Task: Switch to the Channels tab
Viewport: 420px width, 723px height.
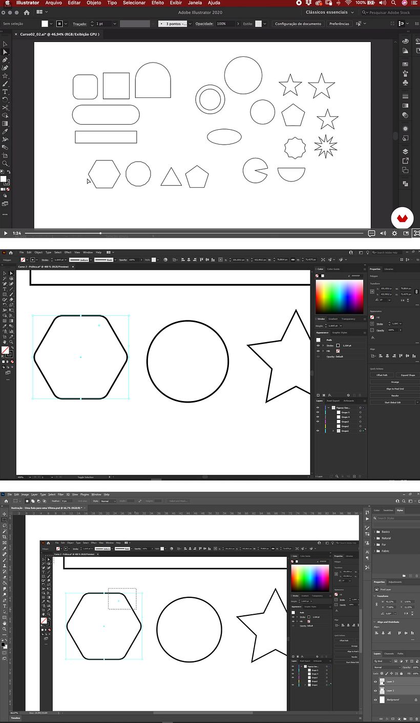Action: coord(389,654)
